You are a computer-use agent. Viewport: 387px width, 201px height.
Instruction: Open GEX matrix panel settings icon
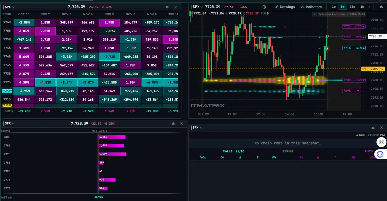pos(167,7)
